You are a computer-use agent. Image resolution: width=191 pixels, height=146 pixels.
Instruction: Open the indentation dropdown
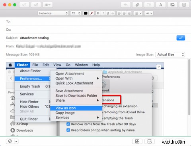coord(149,13)
